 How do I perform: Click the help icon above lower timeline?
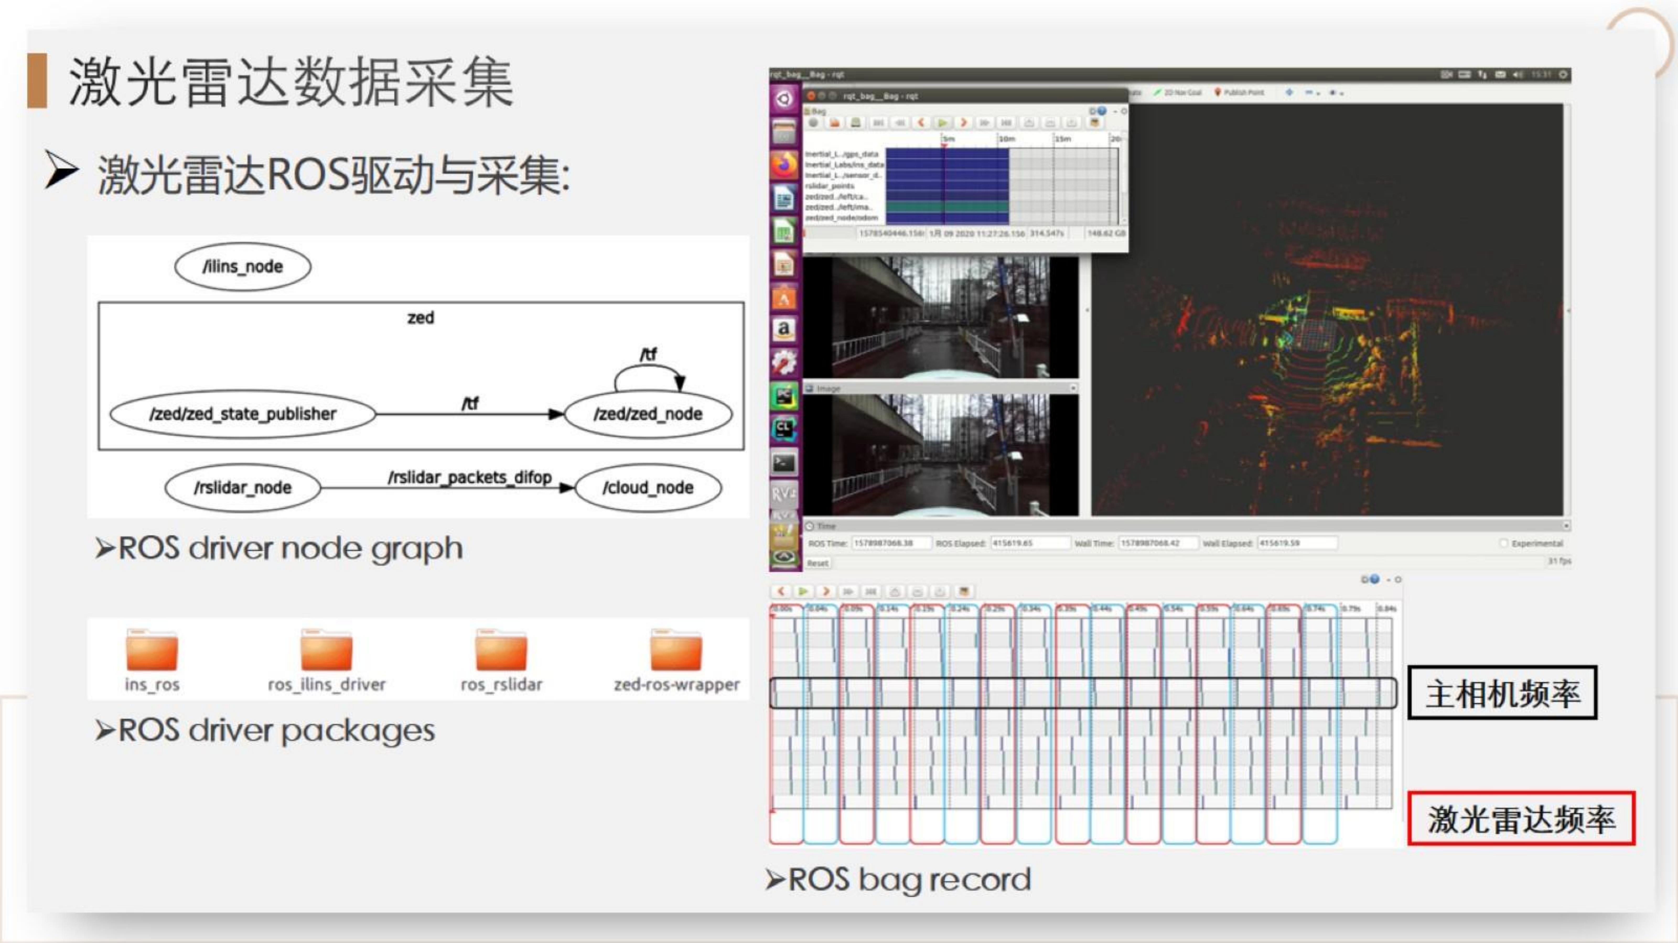coord(1374,579)
